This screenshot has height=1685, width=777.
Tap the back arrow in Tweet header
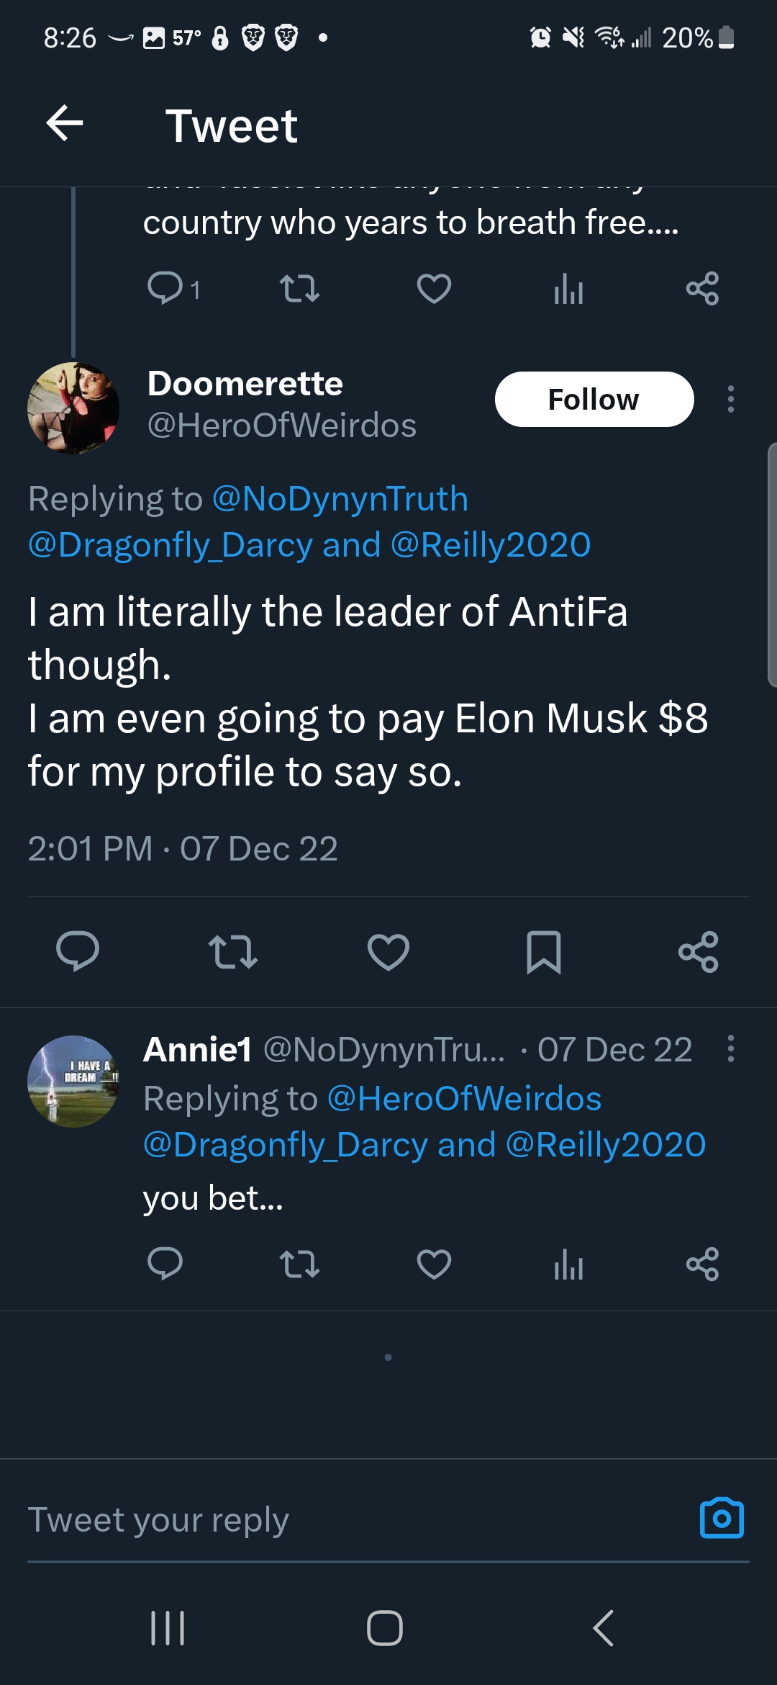pyautogui.click(x=65, y=124)
